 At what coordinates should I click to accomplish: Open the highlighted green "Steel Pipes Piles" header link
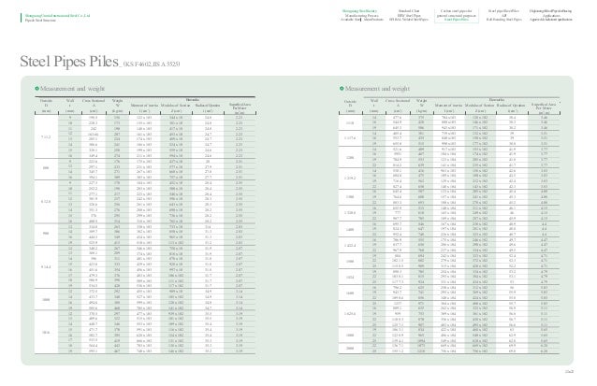[x=457, y=20]
